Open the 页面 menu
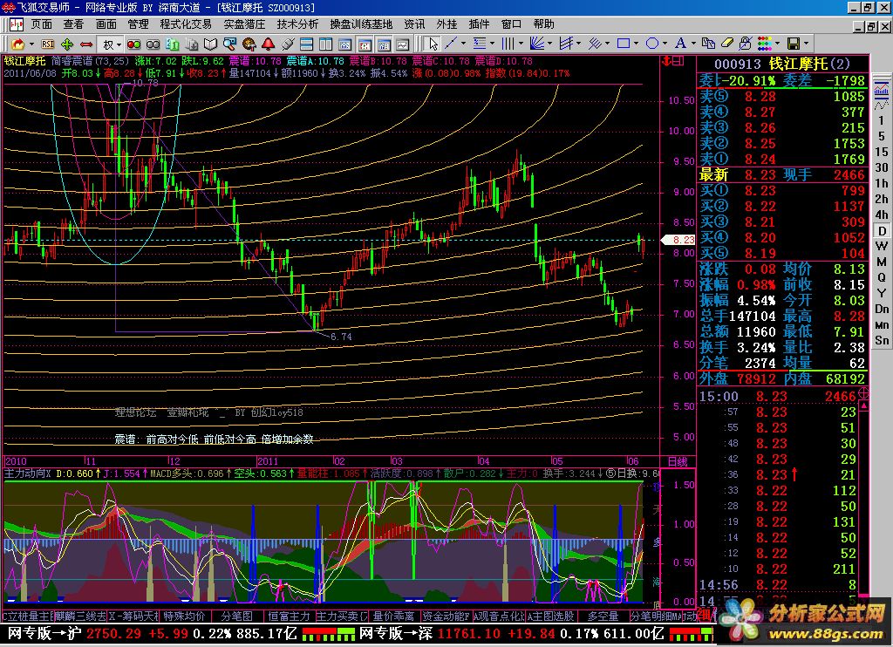 pos(42,24)
